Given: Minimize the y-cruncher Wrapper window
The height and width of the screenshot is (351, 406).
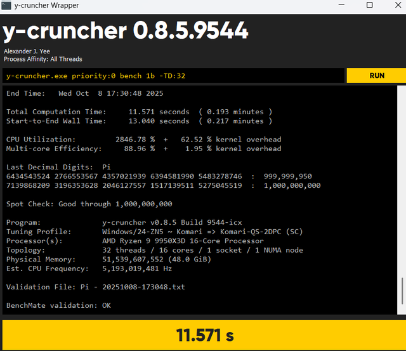Looking at the screenshot, I should (341, 5).
